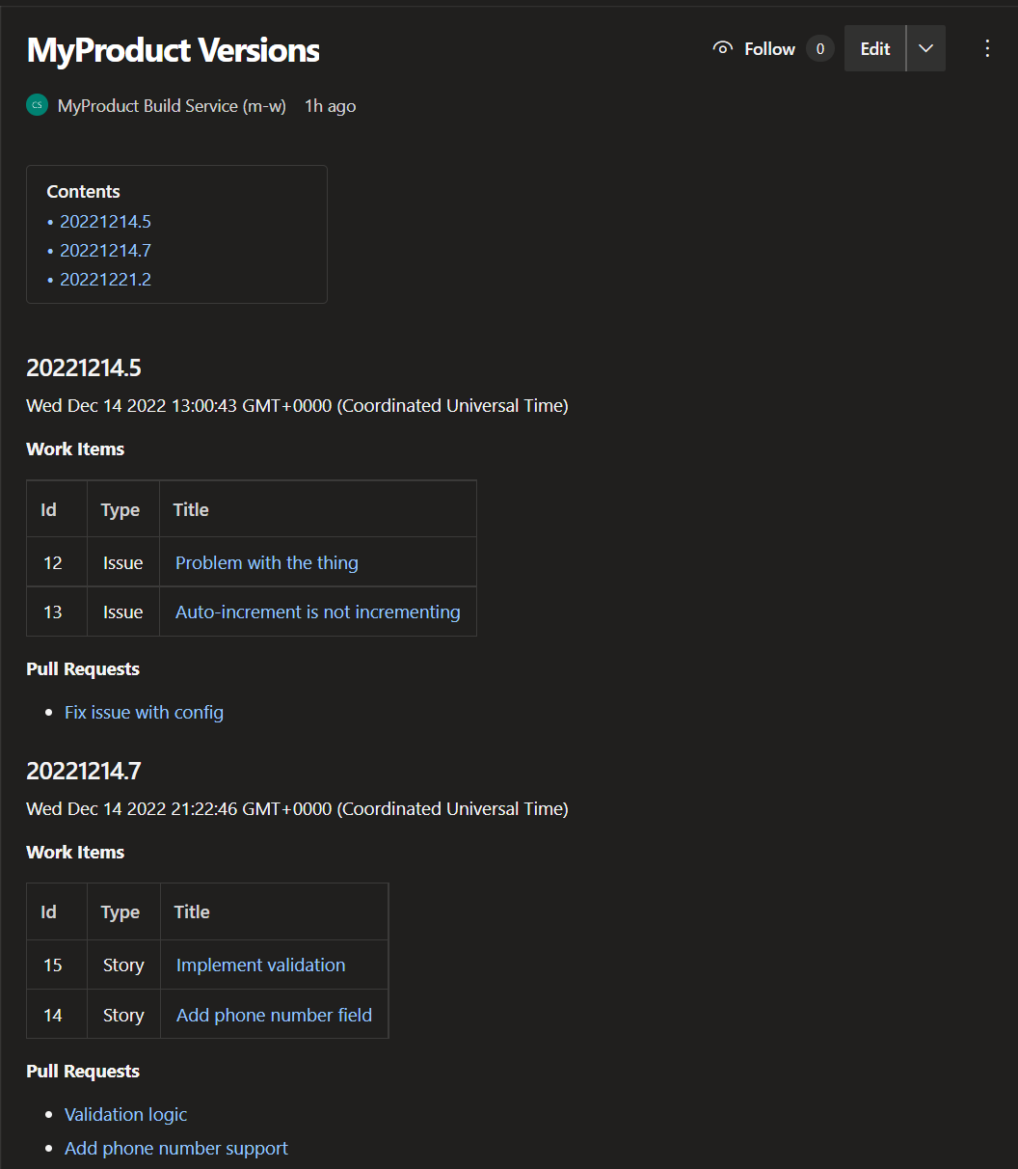Image resolution: width=1018 pixels, height=1169 pixels.
Task: Toggle Follow for this wiki page
Action: pos(755,49)
